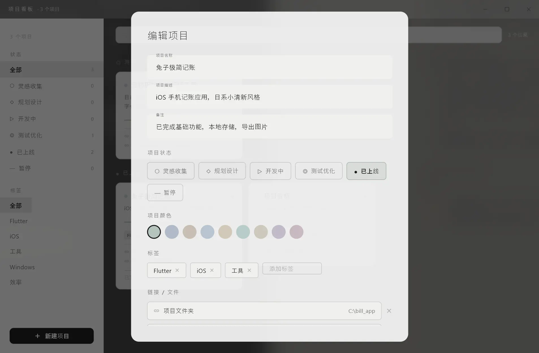This screenshot has height=353, width=539.
Task: Pick the sand project color swatch
Action: coord(225,232)
